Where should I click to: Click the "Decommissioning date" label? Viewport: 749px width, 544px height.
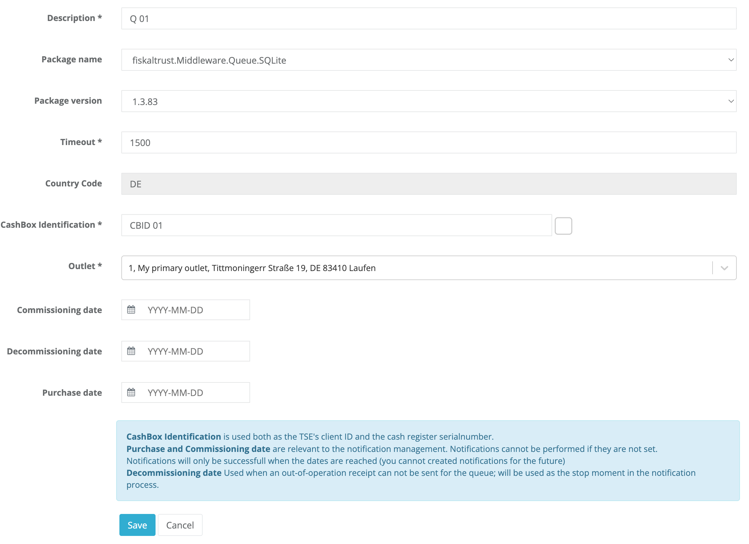tap(55, 351)
